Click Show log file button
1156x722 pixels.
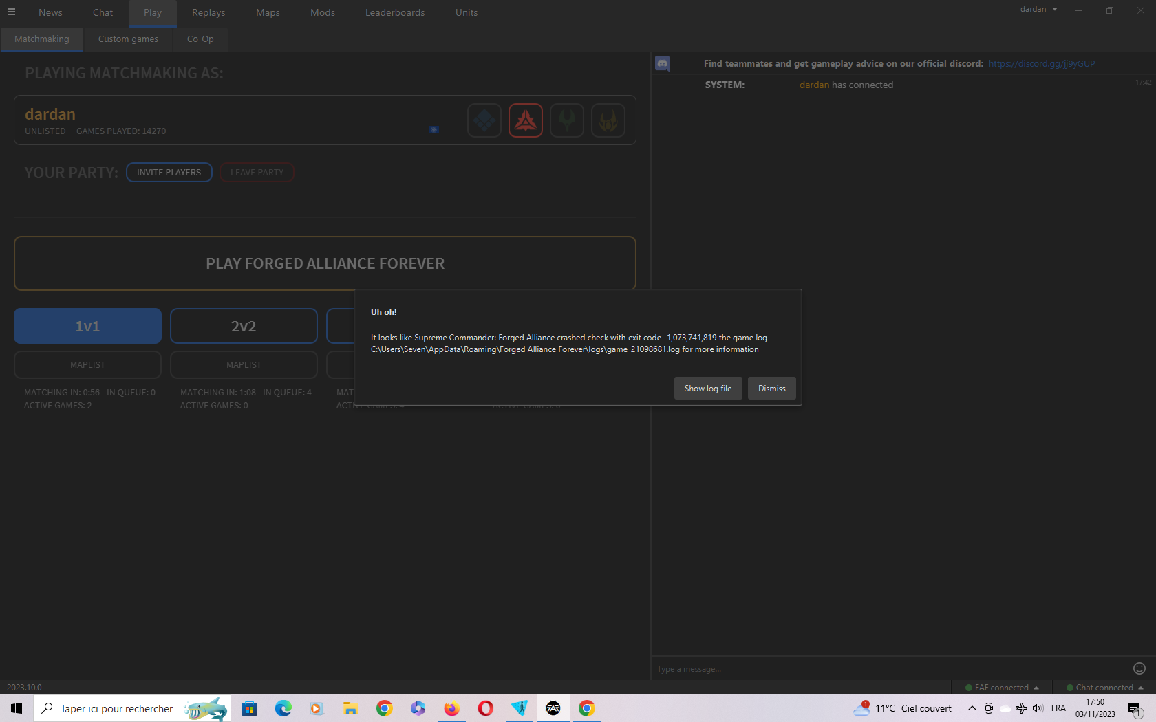(x=708, y=389)
